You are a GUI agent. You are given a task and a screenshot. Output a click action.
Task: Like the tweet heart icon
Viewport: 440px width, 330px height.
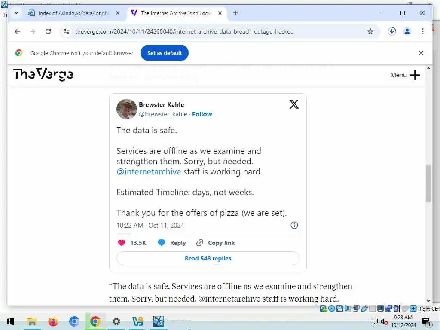[x=122, y=243]
